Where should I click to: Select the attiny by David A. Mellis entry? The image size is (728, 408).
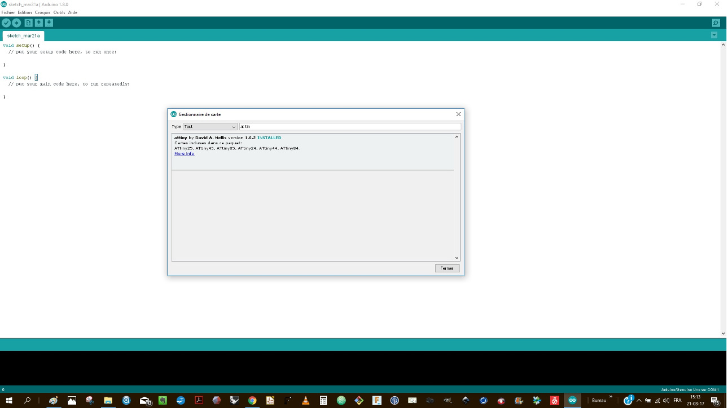[x=313, y=152]
